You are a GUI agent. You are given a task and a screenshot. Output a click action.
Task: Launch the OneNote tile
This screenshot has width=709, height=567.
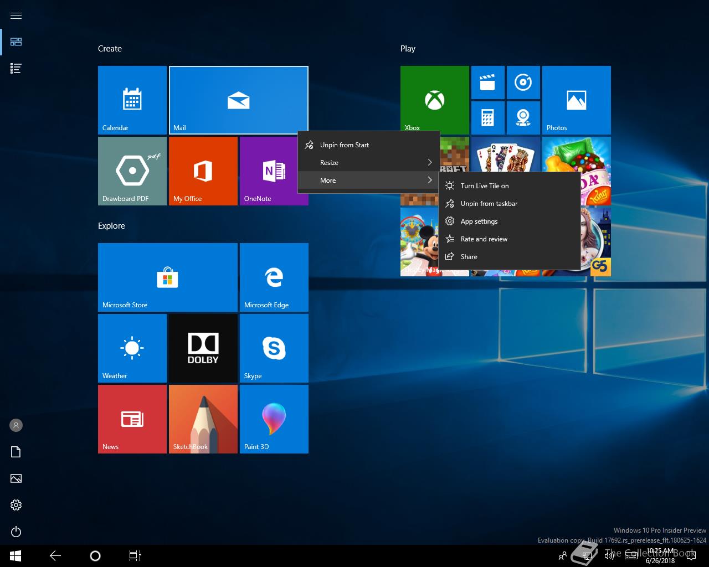coord(274,171)
